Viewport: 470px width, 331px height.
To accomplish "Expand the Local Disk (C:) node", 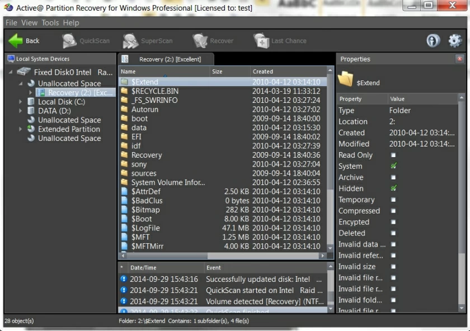I will click(x=20, y=102).
